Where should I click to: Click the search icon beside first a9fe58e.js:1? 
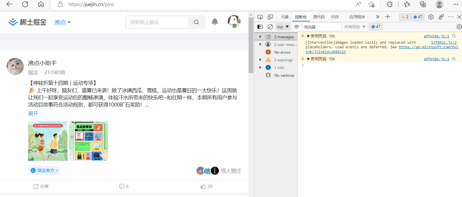[x=454, y=36]
